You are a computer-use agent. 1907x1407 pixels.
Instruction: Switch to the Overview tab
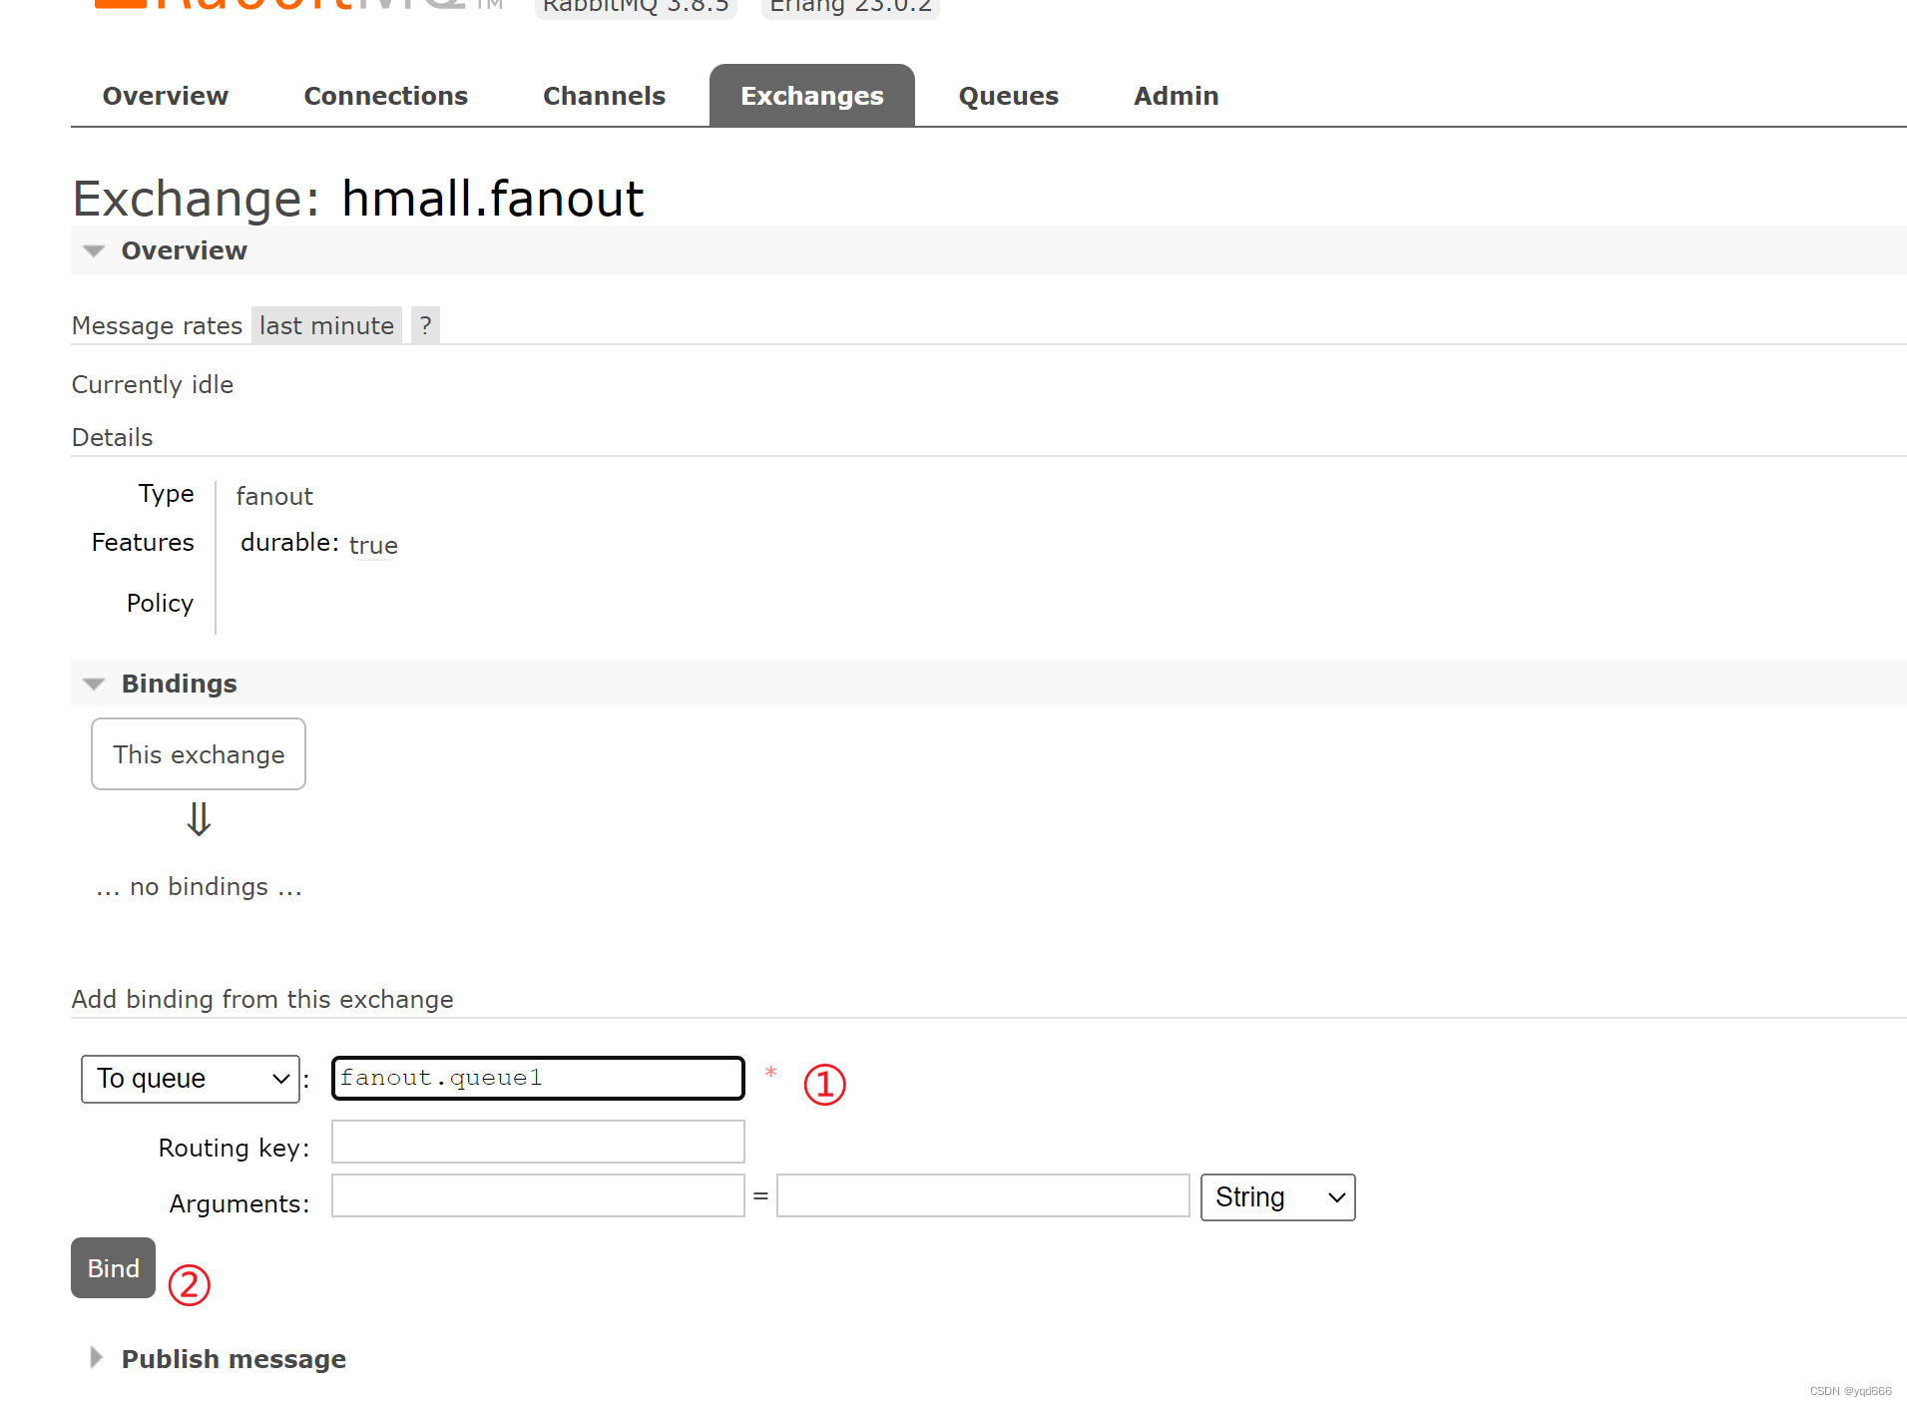point(166,96)
